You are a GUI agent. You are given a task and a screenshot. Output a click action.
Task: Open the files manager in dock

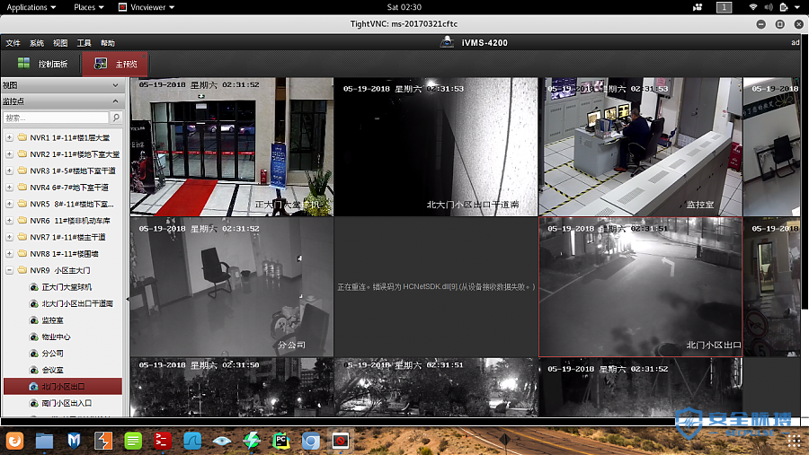tap(44, 441)
